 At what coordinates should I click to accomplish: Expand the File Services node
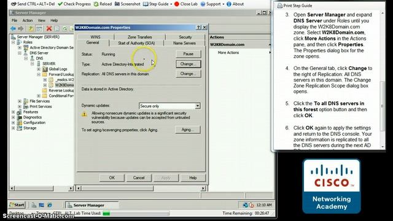coord(20,101)
